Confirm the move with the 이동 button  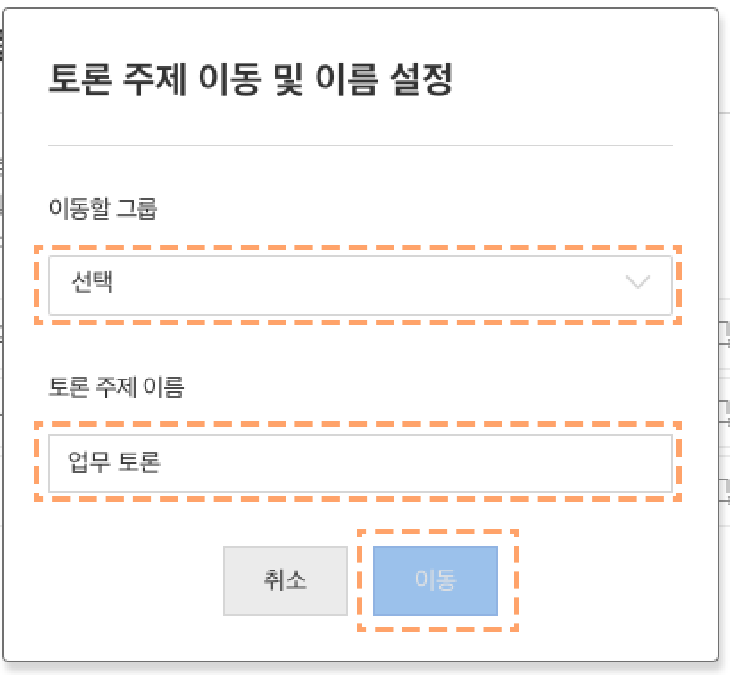pyautogui.click(x=436, y=581)
